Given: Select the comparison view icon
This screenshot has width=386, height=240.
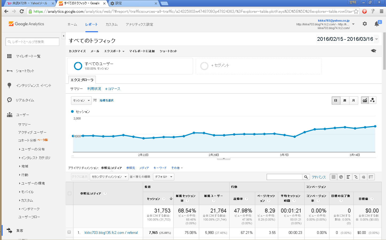Looking at the screenshot, I should [x=356, y=177].
